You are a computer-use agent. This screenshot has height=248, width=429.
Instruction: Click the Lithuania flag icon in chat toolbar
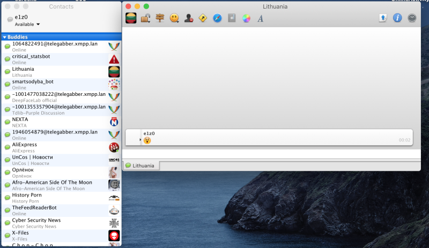131,18
